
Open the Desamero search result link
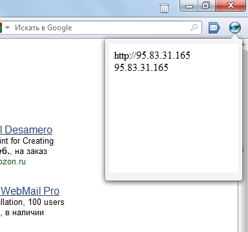26,130
